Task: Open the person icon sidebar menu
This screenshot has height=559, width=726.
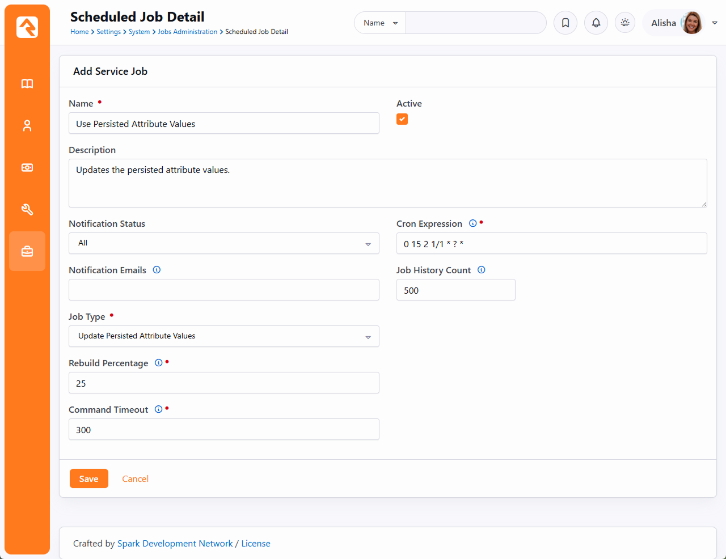Action: 27,126
